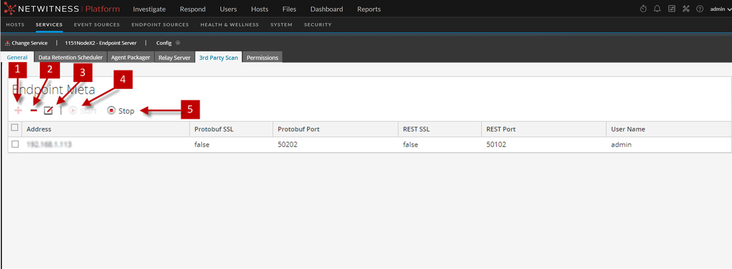Open the jobs stopwatch icon

tap(643, 9)
